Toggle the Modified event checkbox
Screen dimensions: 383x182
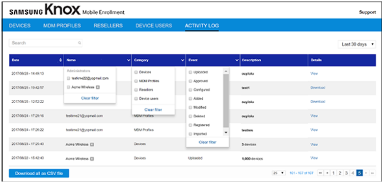click(191, 107)
